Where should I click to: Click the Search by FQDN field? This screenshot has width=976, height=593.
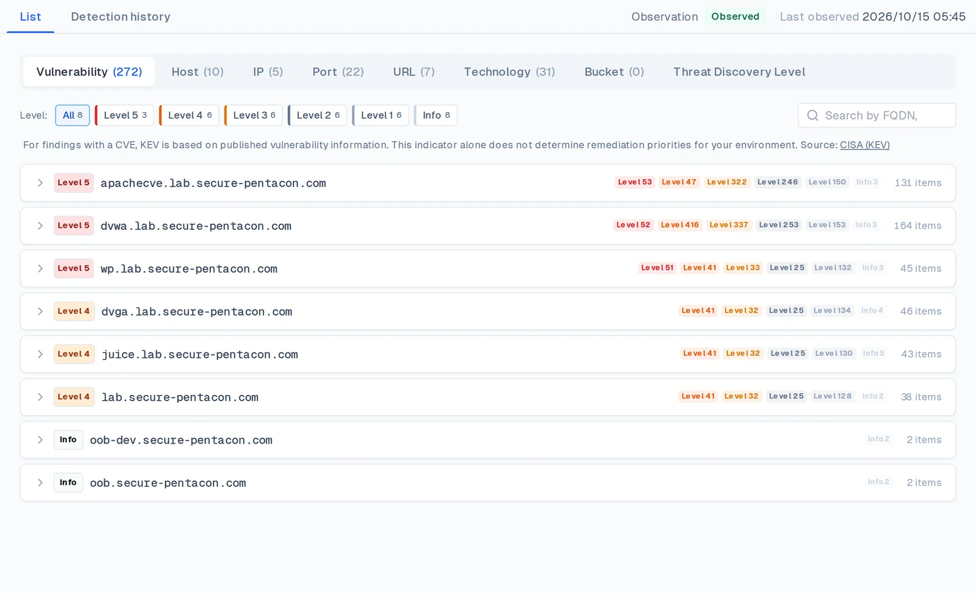[x=877, y=115]
